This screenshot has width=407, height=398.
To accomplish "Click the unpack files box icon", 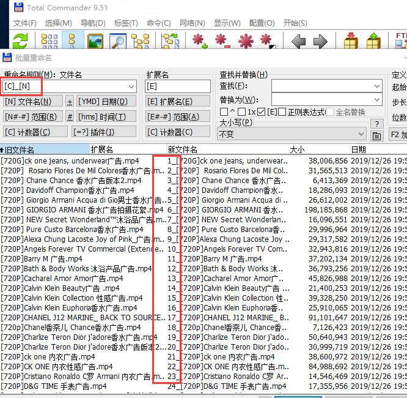I will (x=373, y=41).
